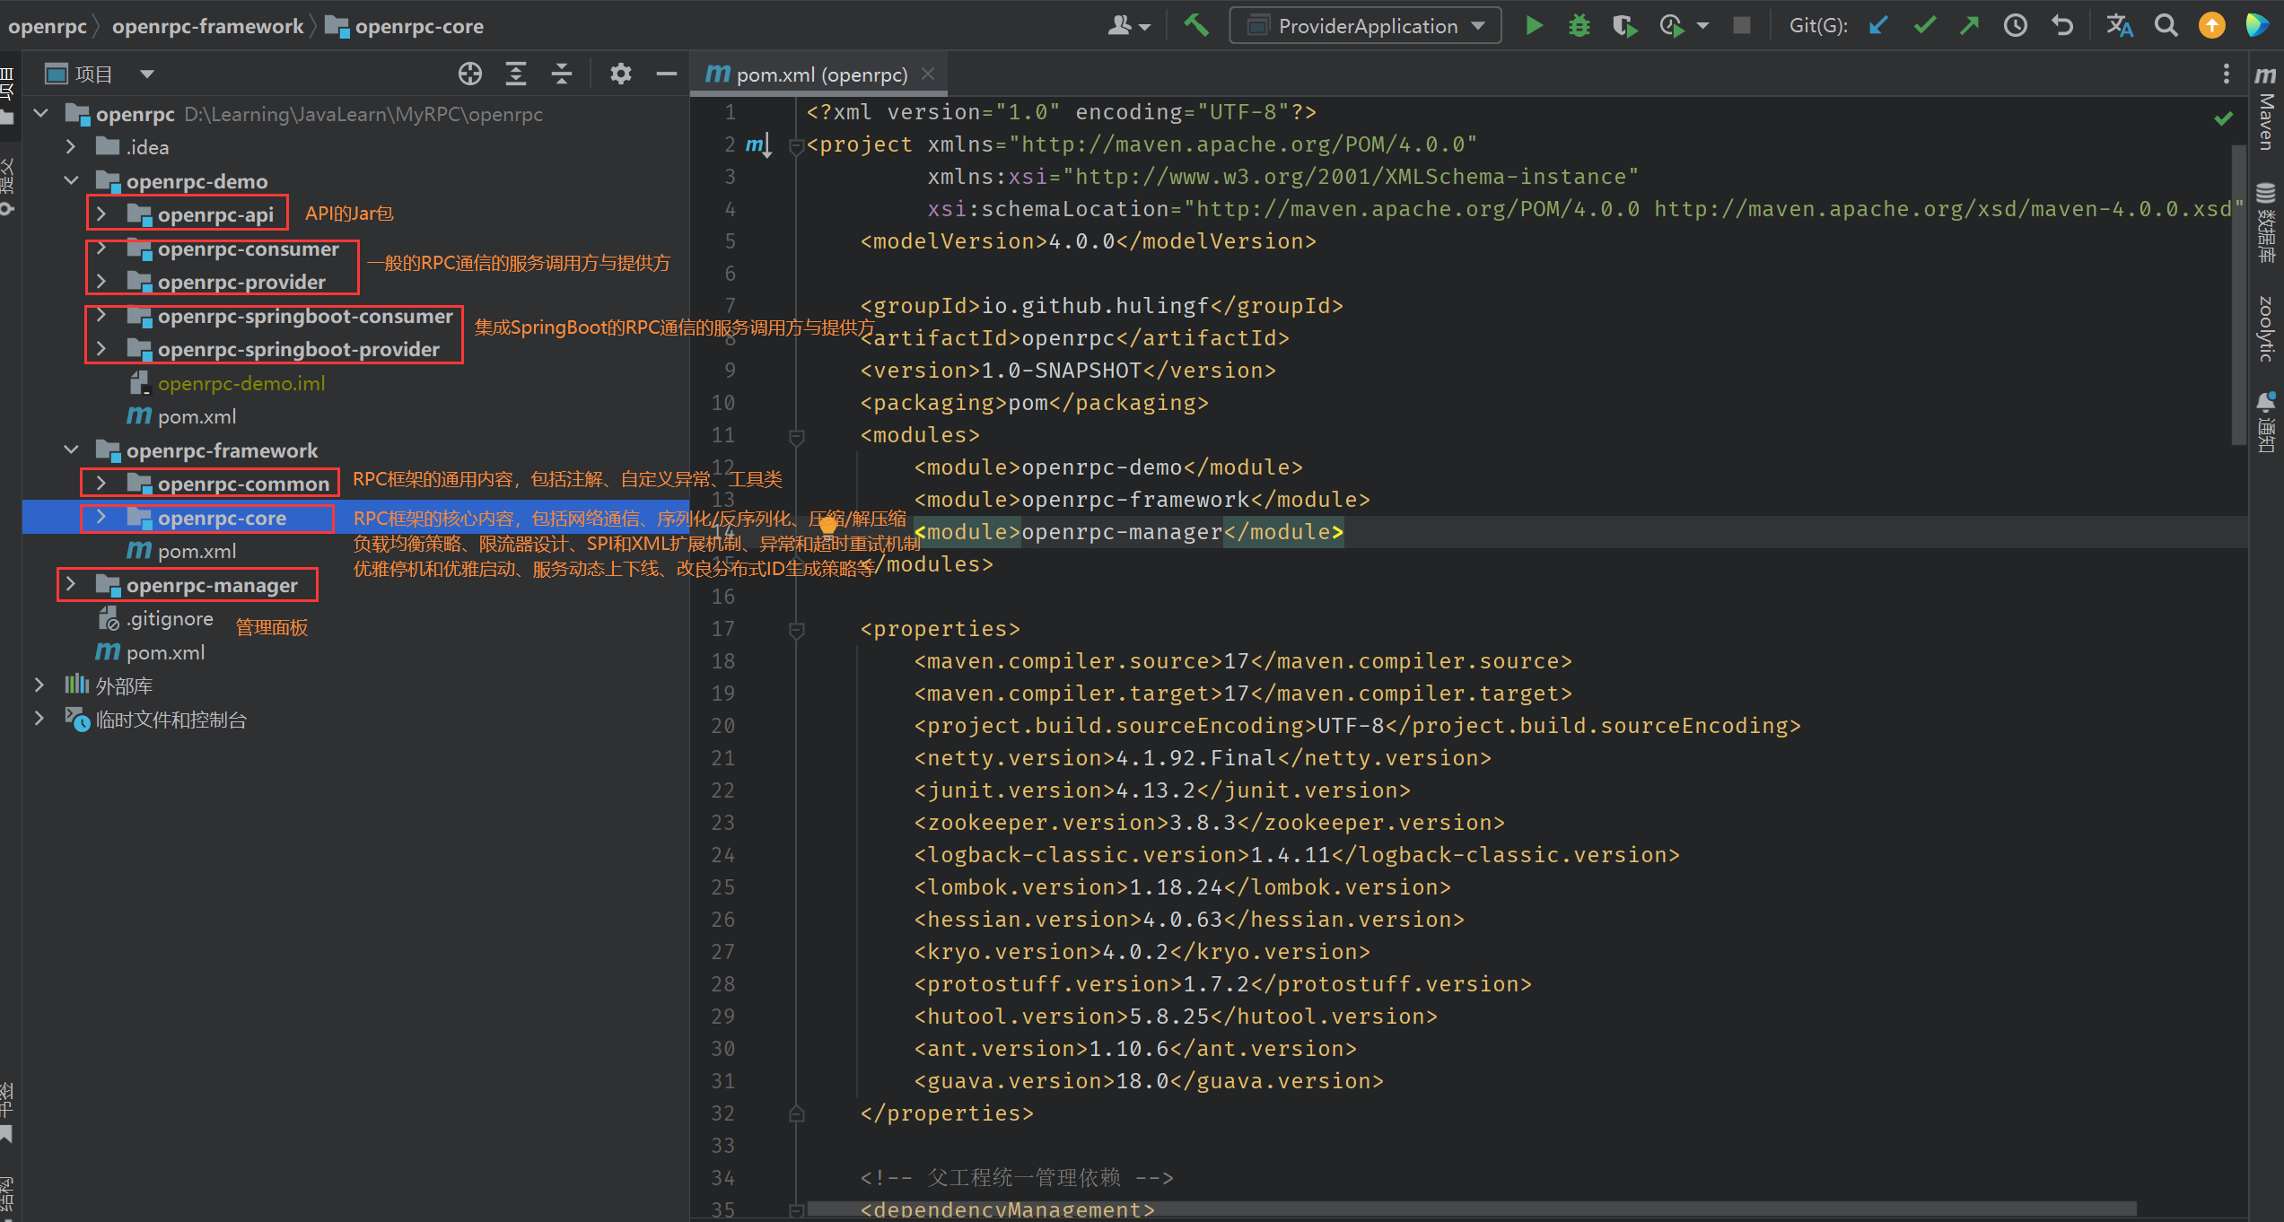Screen dimensions: 2284x1222
Task: Open editor tab options three-dot menu
Action: pos(2227,74)
